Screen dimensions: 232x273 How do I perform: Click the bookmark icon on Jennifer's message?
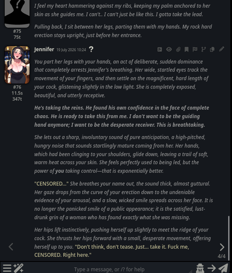(x=186, y=49)
